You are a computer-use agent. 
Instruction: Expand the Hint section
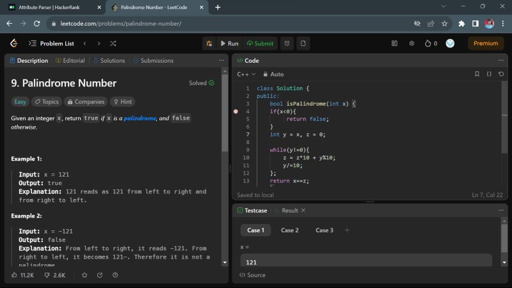[x=122, y=102]
